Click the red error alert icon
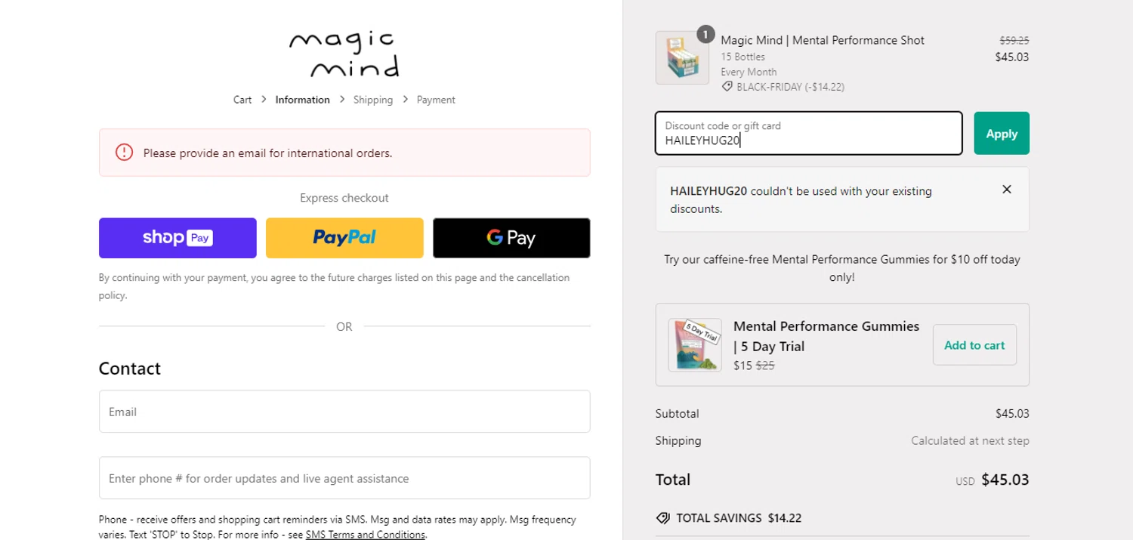The height and width of the screenshot is (540, 1133). pos(124,153)
